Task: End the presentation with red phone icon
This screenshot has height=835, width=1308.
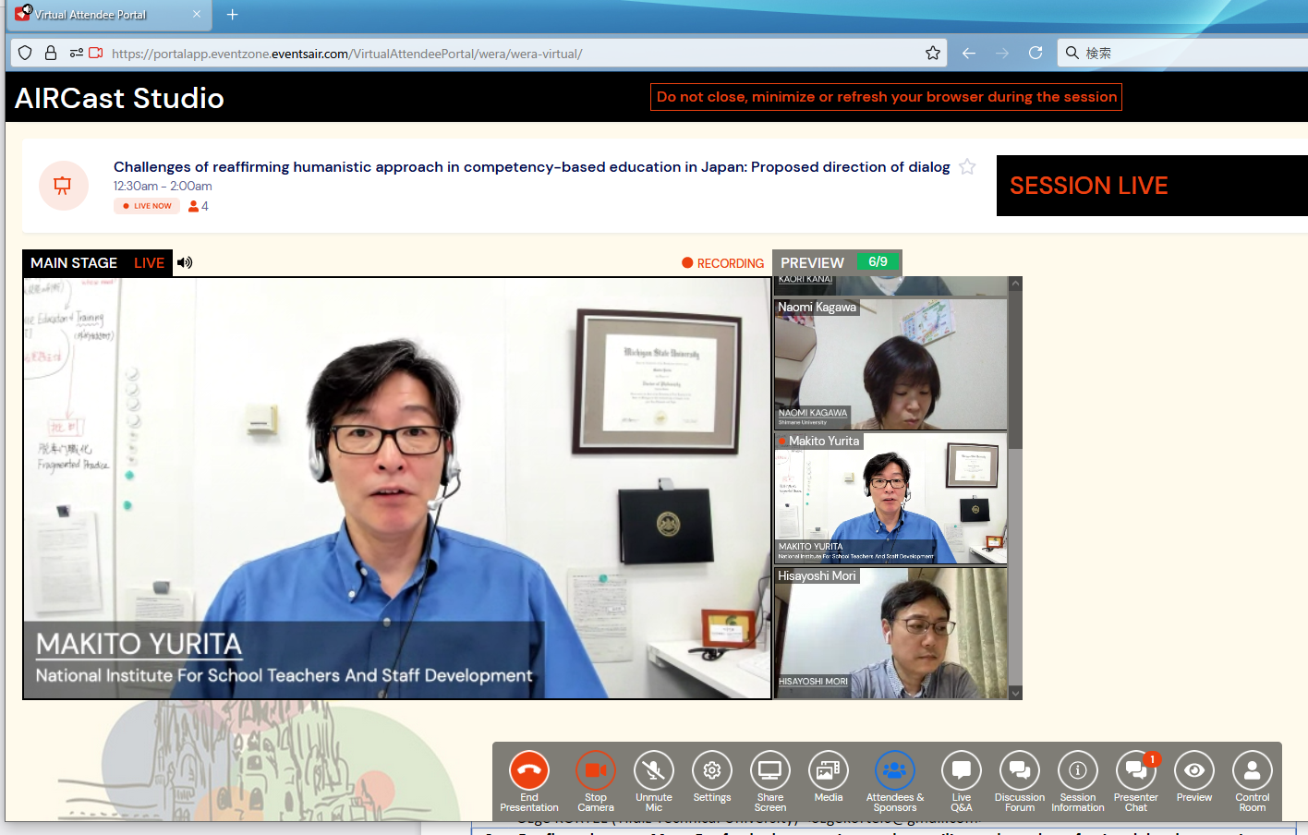Action: coord(529,770)
